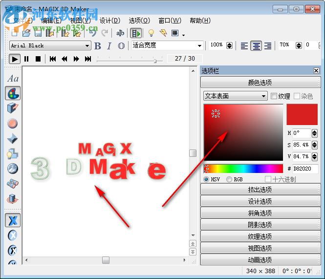Select the color palette tool

point(13,93)
